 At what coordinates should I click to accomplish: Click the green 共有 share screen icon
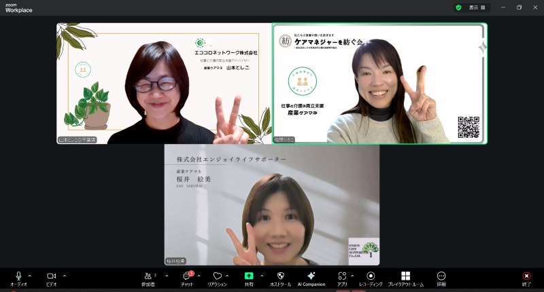pos(249,276)
